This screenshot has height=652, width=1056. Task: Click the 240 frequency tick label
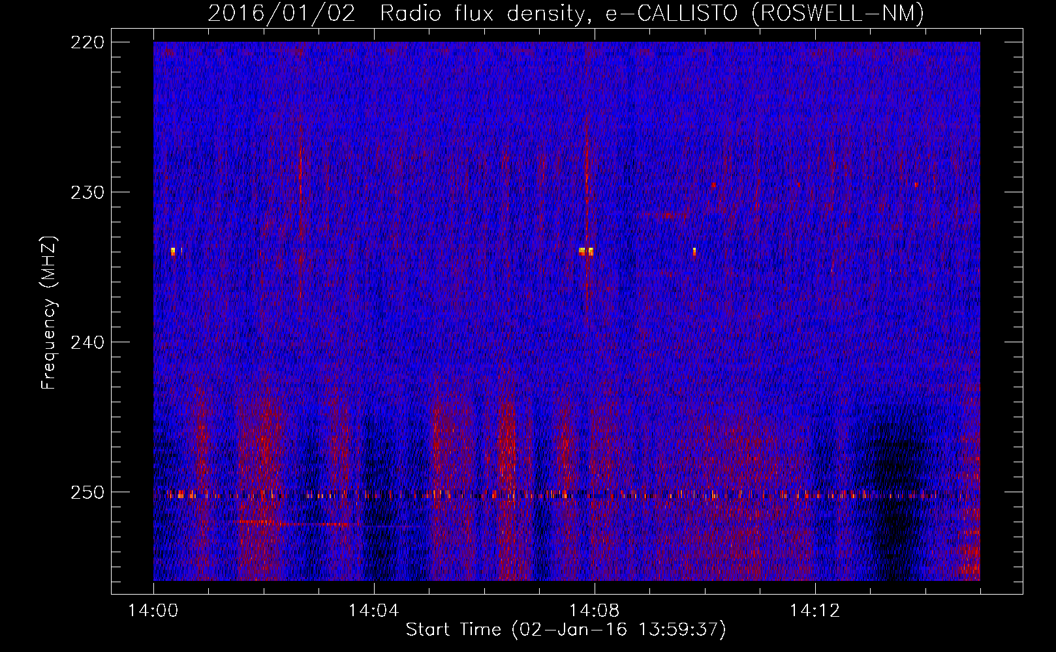pyautogui.click(x=87, y=342)
